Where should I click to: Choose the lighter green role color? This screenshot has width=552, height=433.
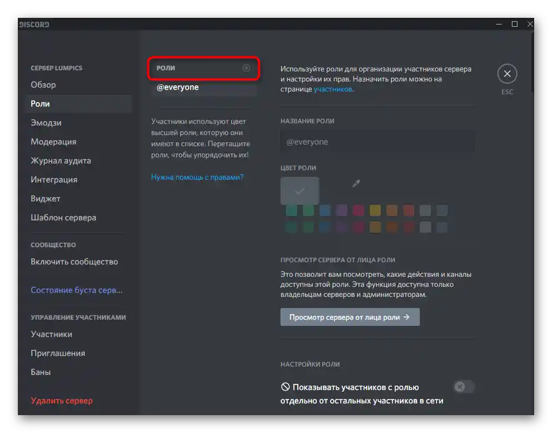(x=308, y=210)
